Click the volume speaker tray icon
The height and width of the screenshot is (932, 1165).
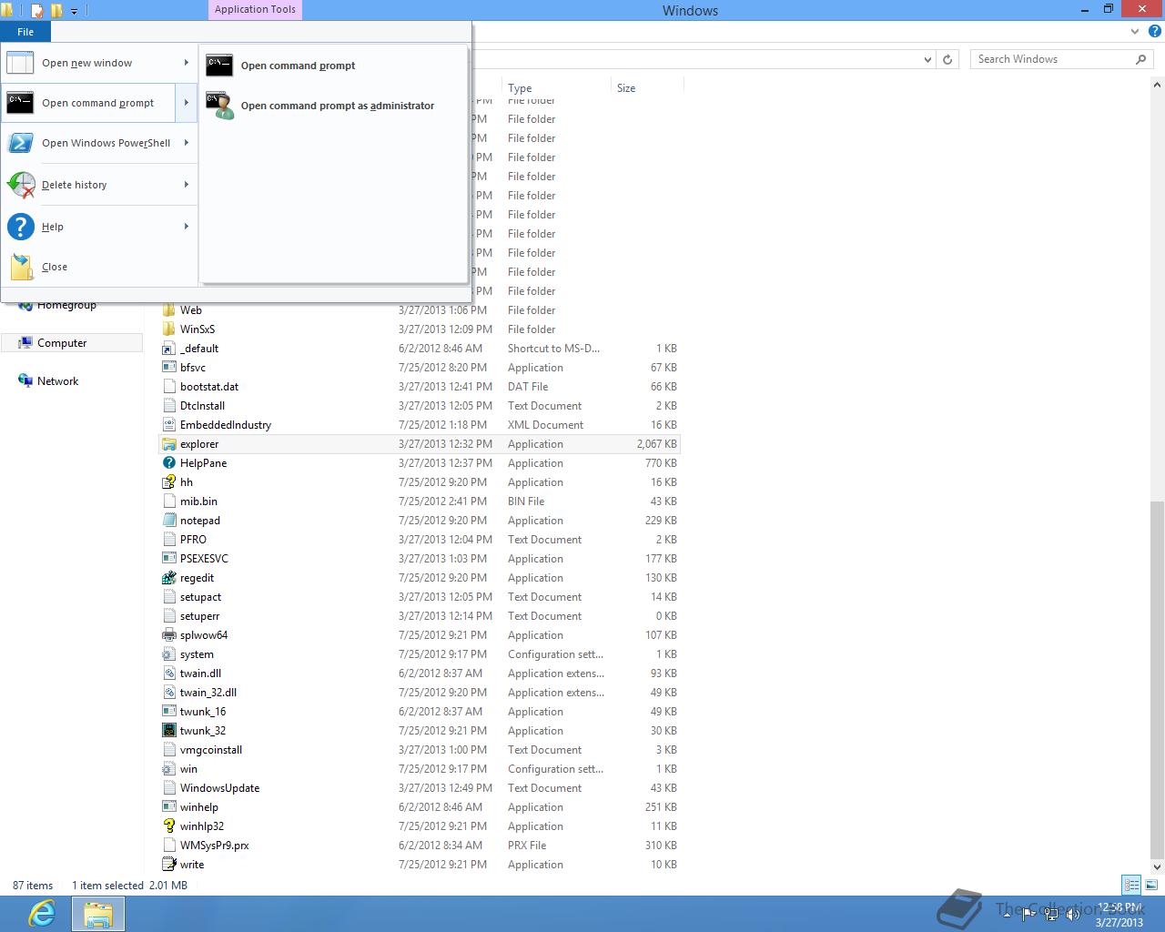1073,913
